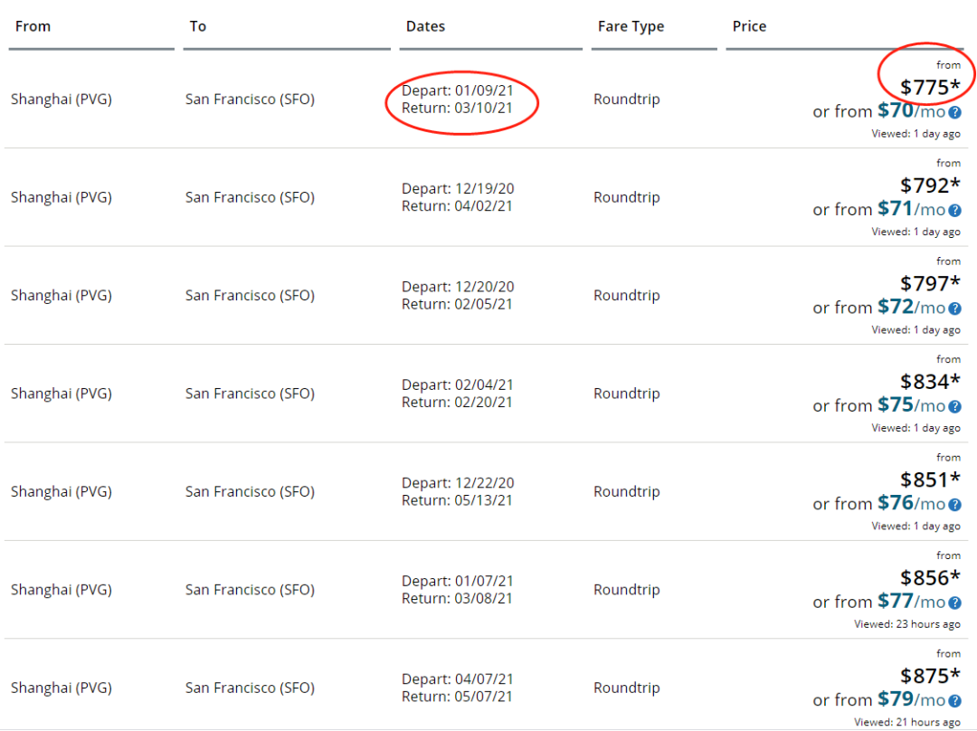
Task: Click the To column header
Action: click(197, 26)
